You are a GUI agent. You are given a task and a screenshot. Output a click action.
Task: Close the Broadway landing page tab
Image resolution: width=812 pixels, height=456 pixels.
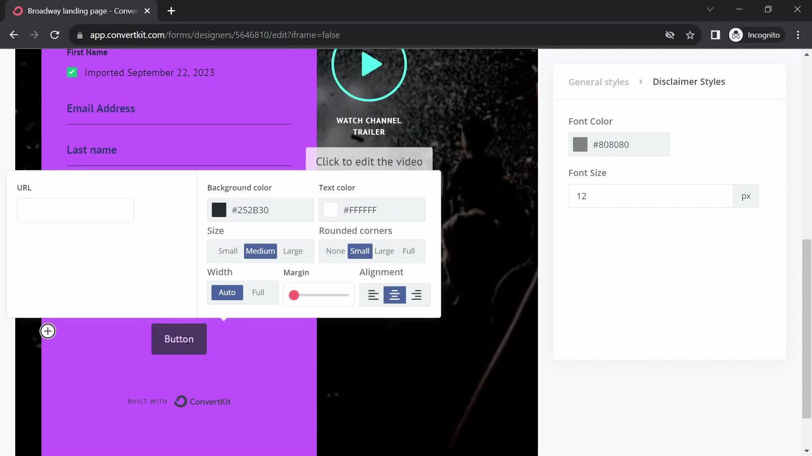[x=147, y=11]
